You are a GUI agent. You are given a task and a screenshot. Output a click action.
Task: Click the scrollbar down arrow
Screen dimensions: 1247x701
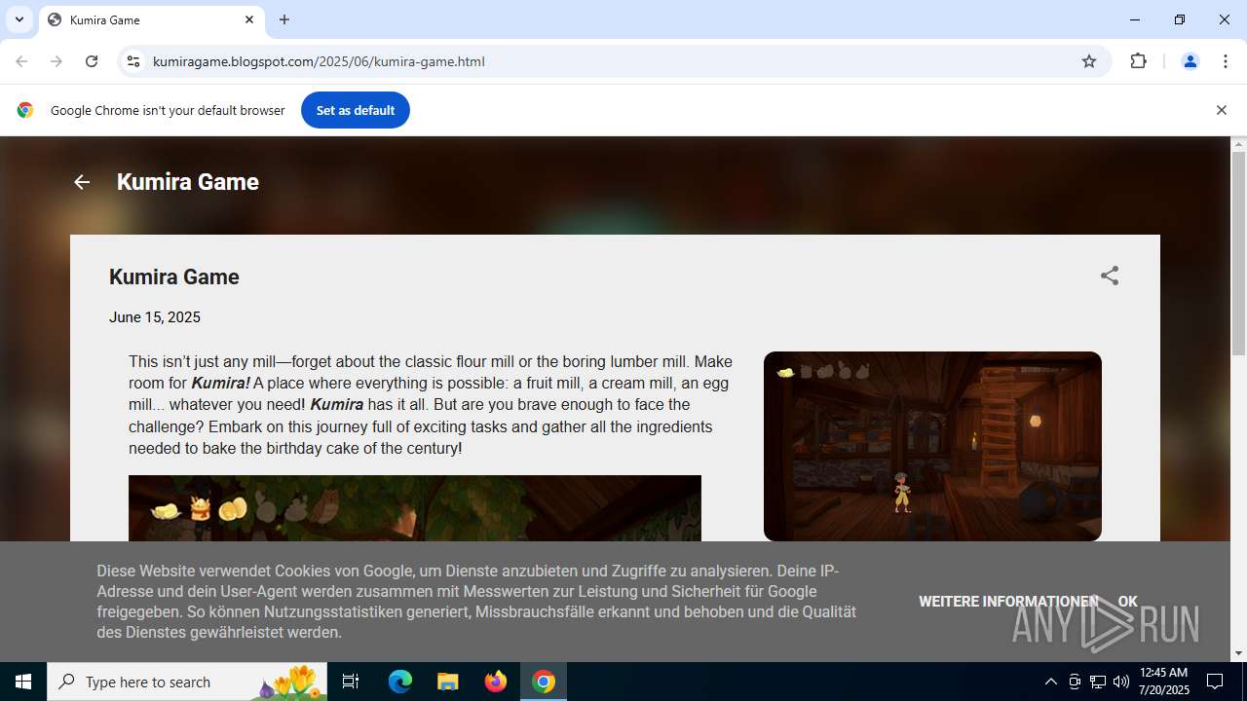1238,653
